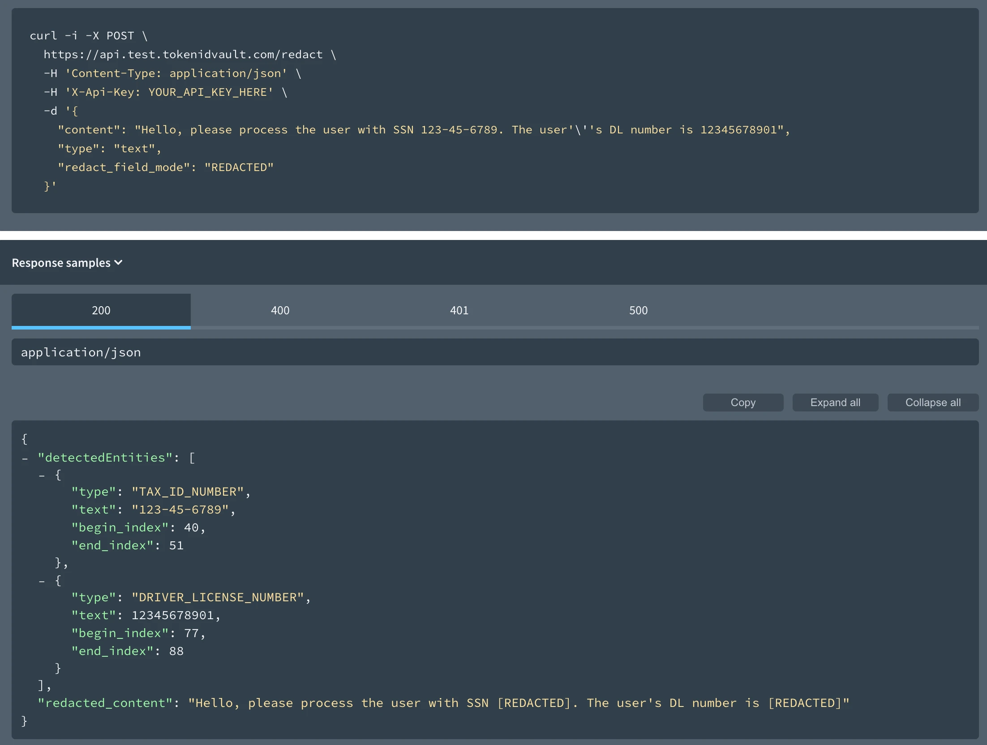Copy the response sample JSON
The image size is (987, 745).
tap(743, 402)
